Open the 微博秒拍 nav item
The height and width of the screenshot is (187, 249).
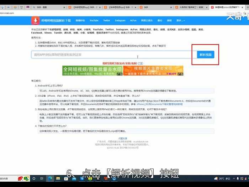pyautogui.click(x=80, y=21)
